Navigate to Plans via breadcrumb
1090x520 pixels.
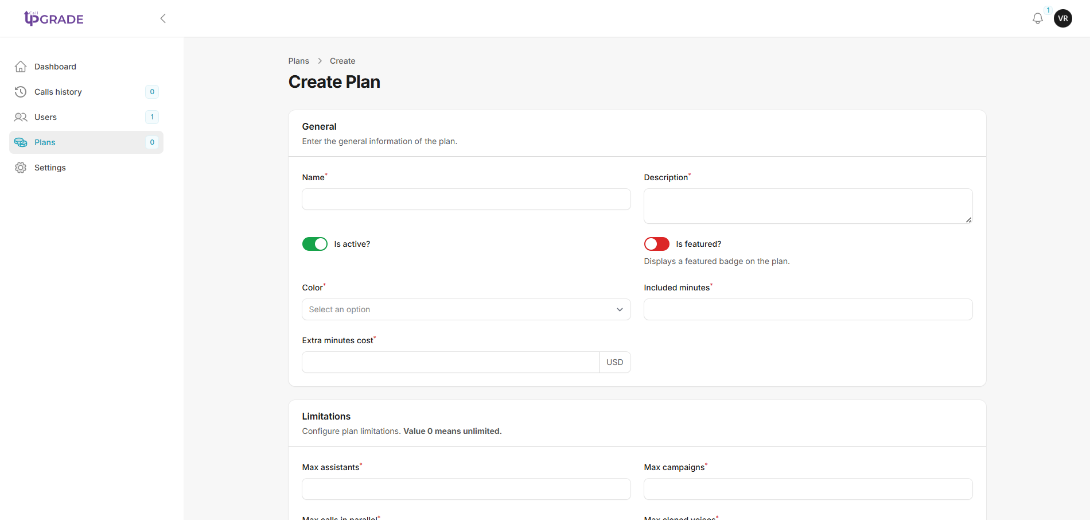click(x=298, y=60)
